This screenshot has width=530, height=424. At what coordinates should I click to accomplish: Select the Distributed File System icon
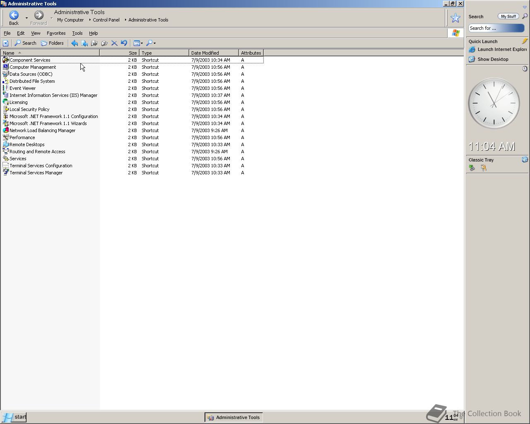(5, 81)
